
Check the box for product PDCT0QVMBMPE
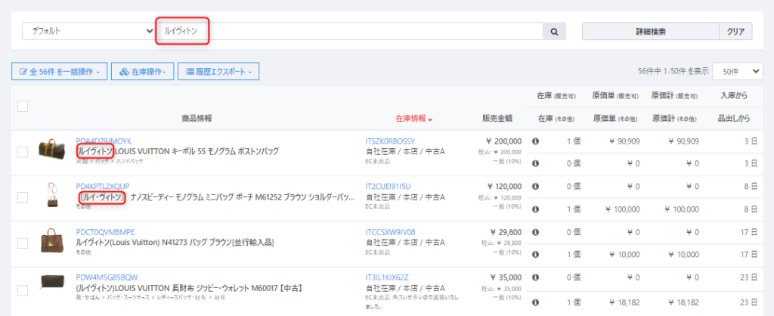tap(22, 243)
